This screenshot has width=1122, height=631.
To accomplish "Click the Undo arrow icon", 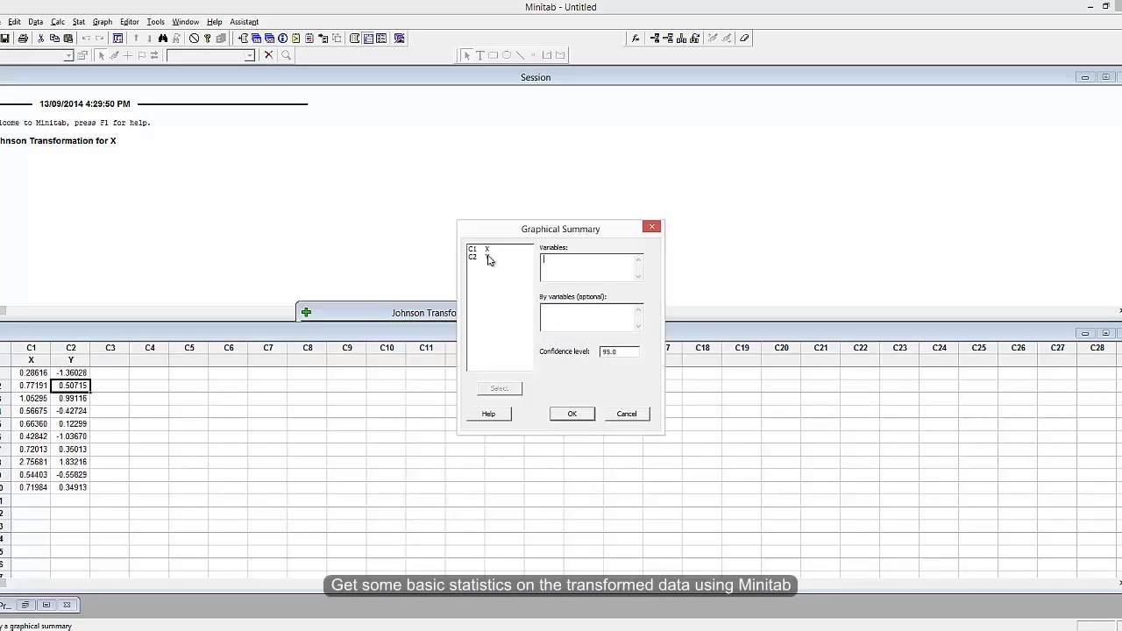I will pos(86,39).
